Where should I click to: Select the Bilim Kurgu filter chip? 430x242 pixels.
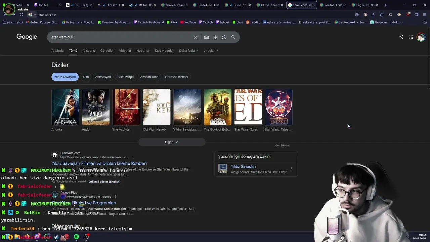pos(126,77)
